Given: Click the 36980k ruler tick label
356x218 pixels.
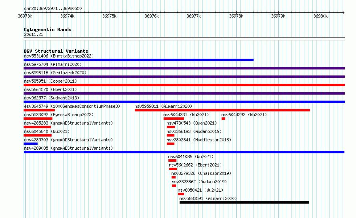Looking at the screenshot, I should [320, 16].
